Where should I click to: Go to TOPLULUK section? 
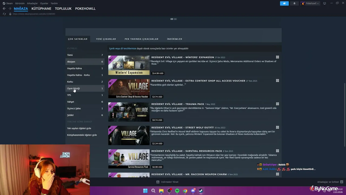[63, 9]
